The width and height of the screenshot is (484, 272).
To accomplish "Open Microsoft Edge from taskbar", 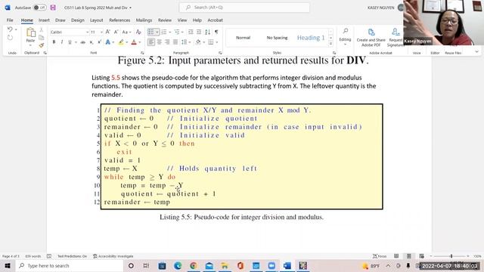I will (178, 265).
